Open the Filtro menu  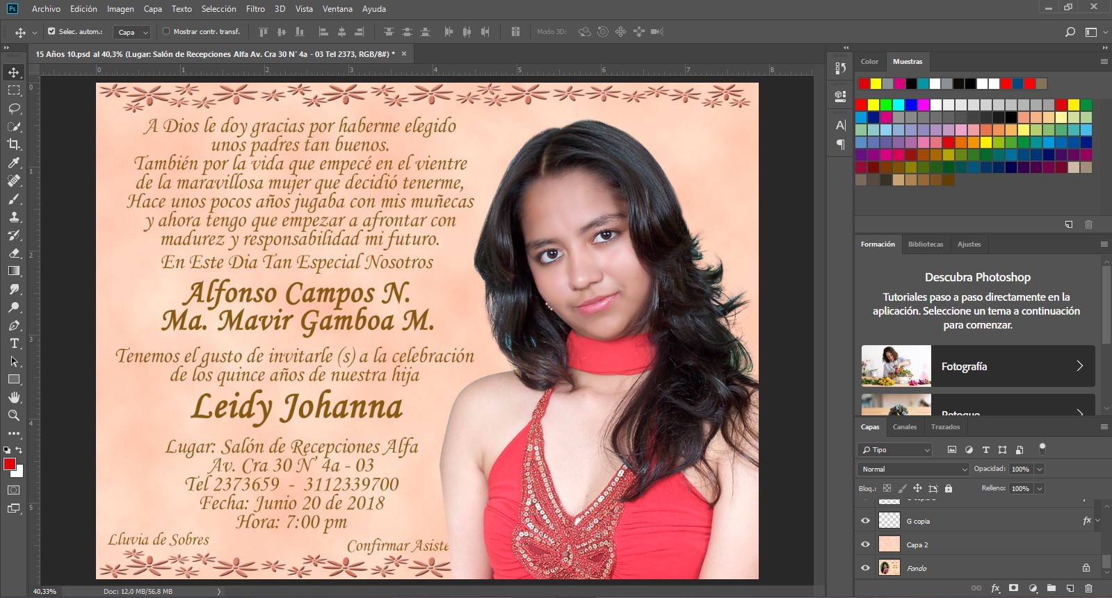[255, 9]
